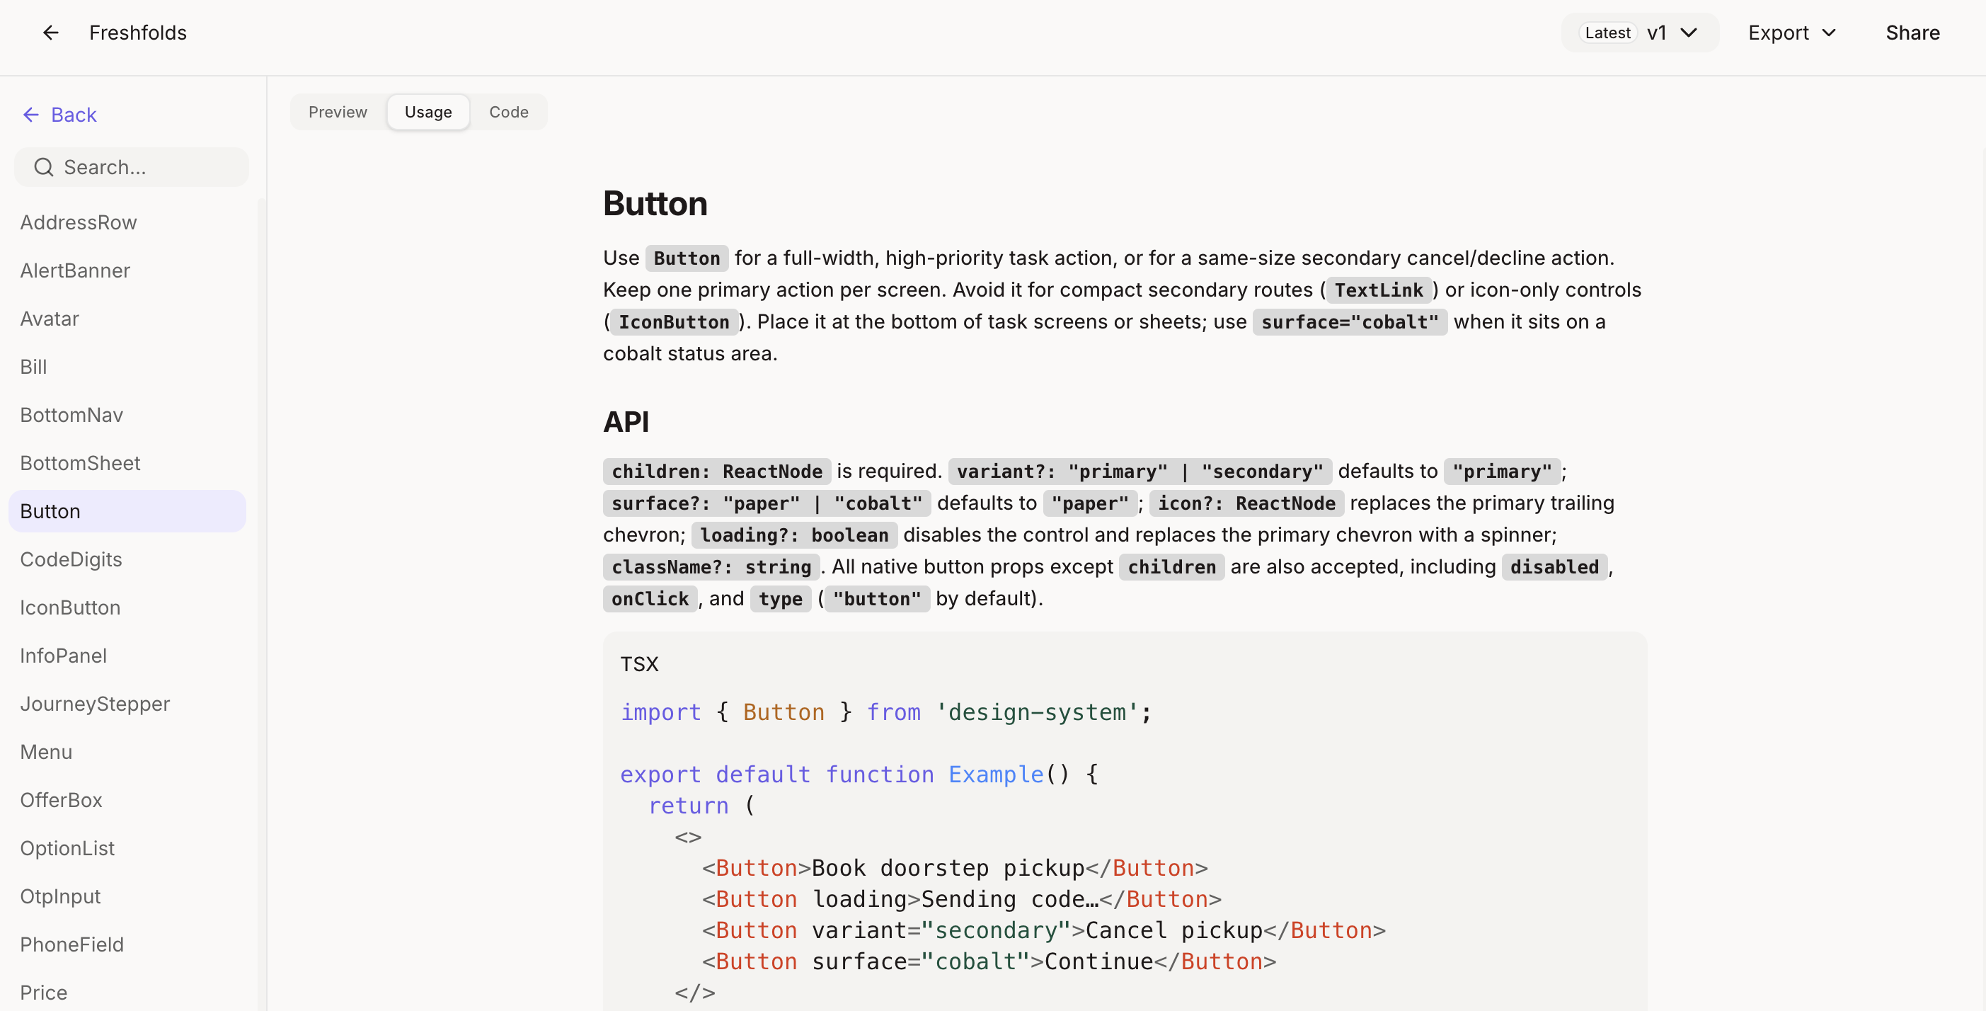Click the 'Cancel pickup' code line
The width and height of the screenshot is (1986, 1011).
pyautogui.click(x=1043, y=930)
